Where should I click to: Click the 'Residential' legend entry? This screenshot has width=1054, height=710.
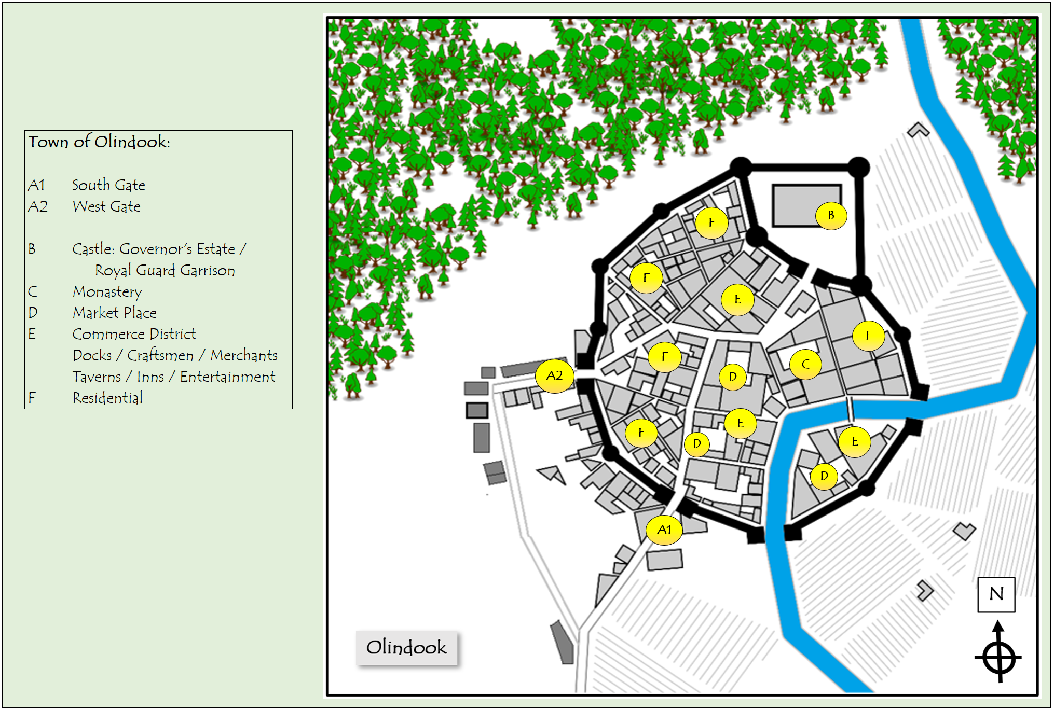coord(107,398)
